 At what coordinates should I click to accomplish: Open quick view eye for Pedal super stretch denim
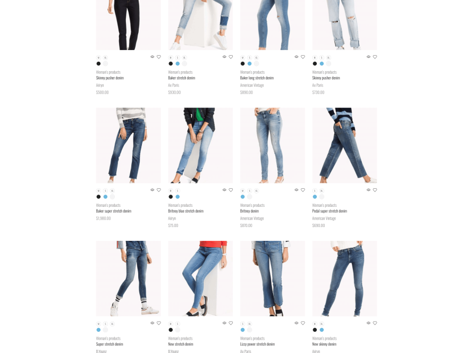[x=368, y=190]
